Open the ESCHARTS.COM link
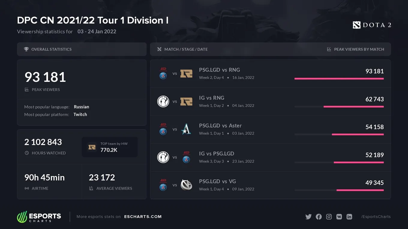This screenshot has height=229, width=408. point(143,217)
